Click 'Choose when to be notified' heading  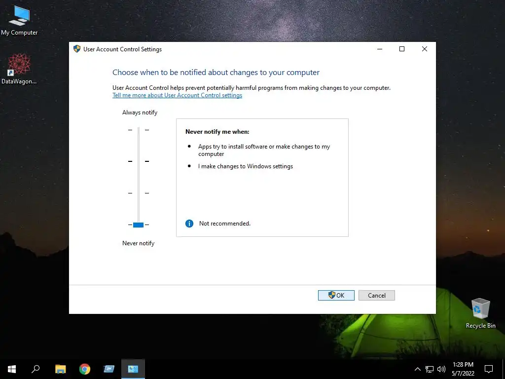(216, 72)
